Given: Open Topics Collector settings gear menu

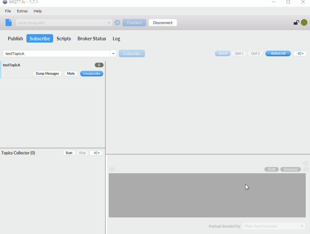Looking at the screenshot, I should point(96,153).
